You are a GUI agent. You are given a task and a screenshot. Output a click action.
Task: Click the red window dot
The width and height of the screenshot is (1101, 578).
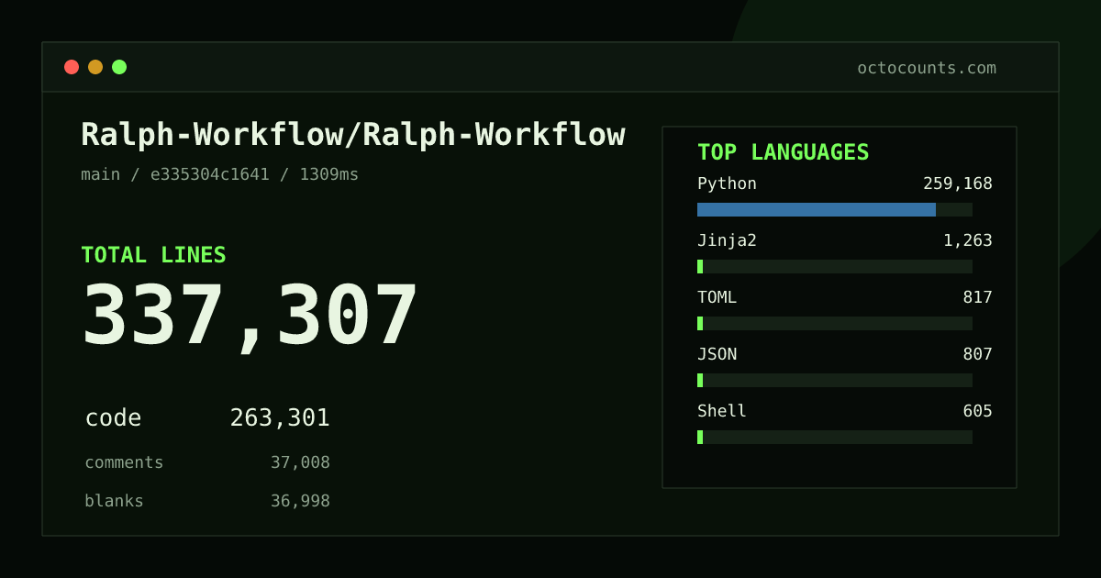pos(72,67)
